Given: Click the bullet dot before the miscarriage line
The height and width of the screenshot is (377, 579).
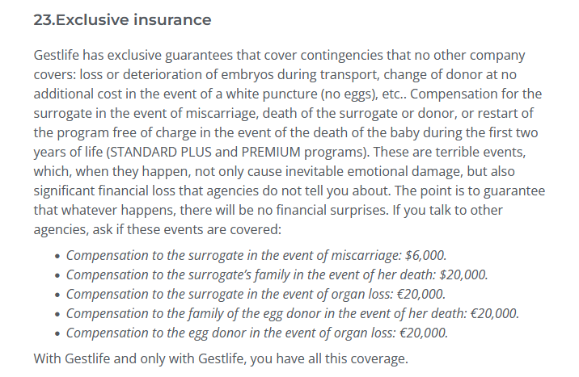Looking at the screenshot, I should (x=57, y=255).
